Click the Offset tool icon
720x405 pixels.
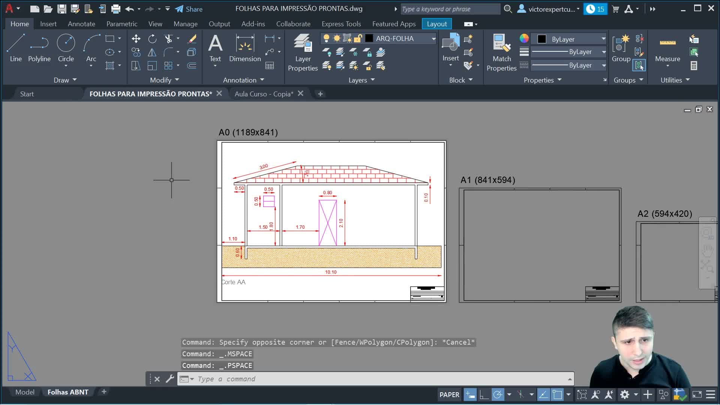click(x=192, y=66)
